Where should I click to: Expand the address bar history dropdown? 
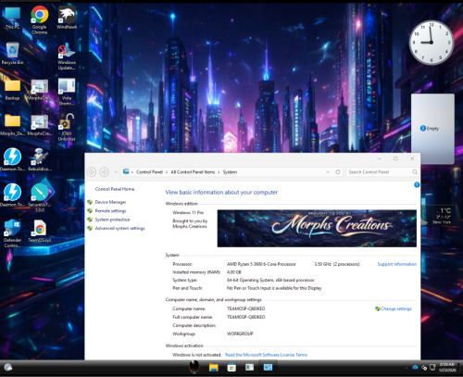[x=328, y=172]
